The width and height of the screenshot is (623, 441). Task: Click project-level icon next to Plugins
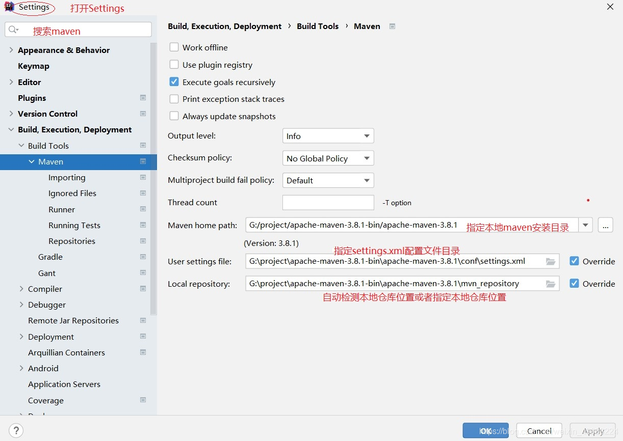[143, 98]
